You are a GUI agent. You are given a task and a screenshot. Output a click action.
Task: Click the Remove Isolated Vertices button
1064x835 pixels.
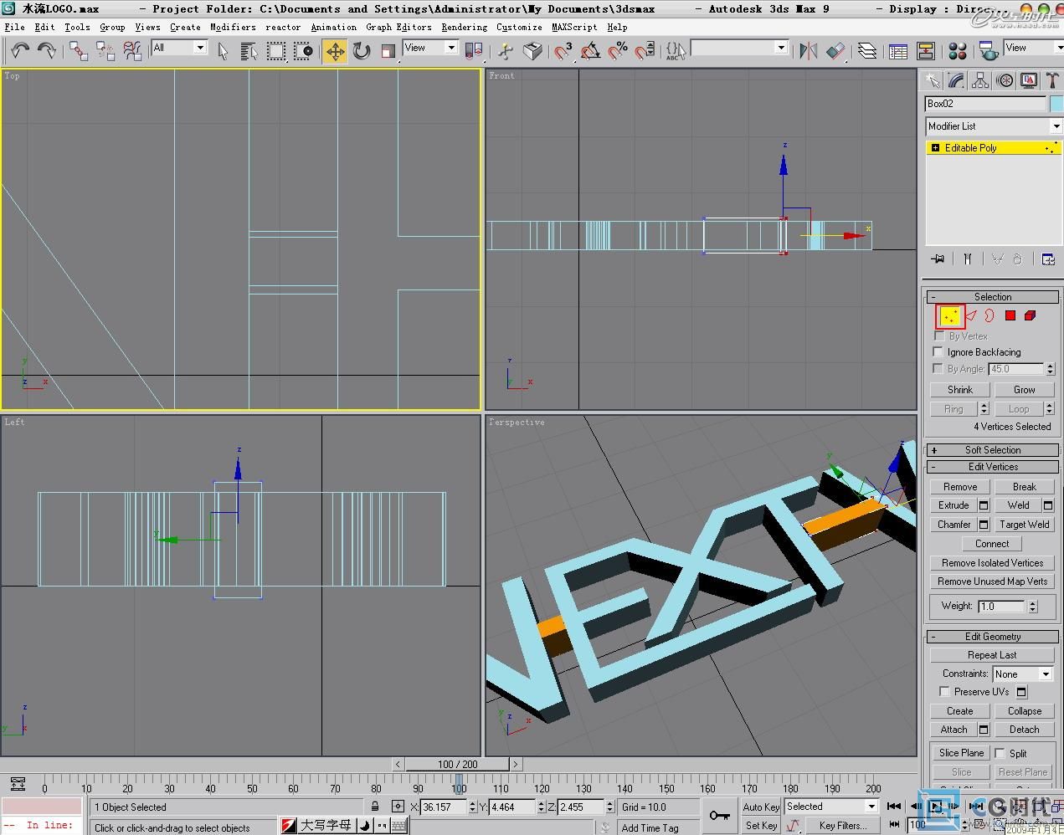click(992, 563)
